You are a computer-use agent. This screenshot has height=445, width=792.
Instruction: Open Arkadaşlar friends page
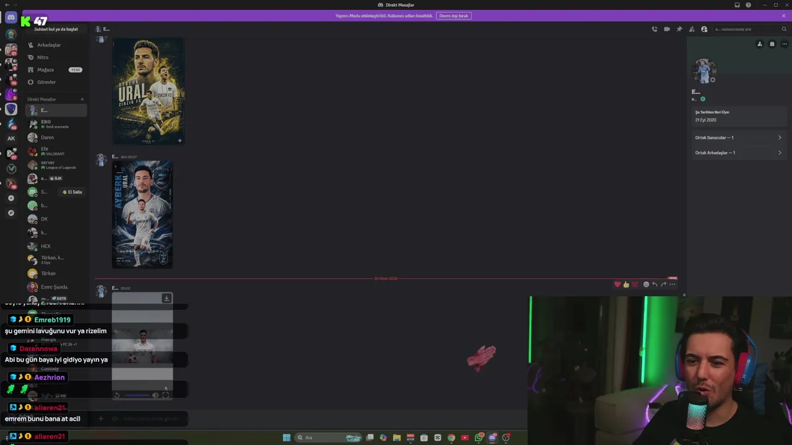(x=56, y=45)
